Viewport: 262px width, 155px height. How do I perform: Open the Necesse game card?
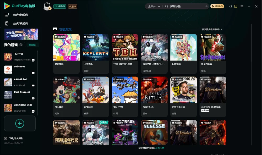pyautogui.click(x=154, y=132)
